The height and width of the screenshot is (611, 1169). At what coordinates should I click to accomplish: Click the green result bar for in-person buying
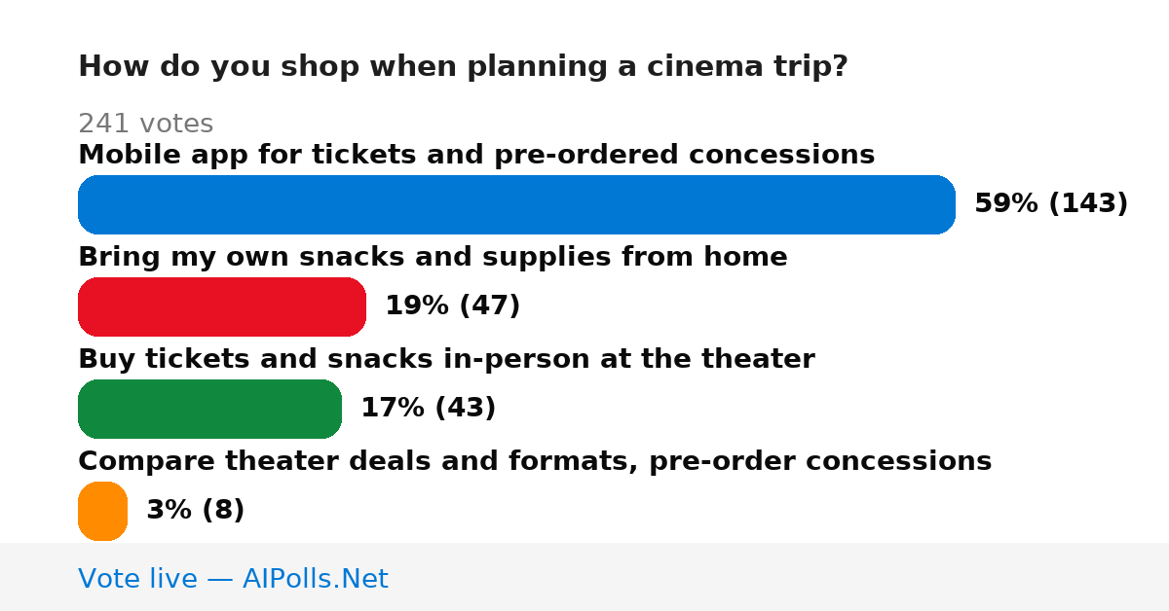(x=209, y=409)
